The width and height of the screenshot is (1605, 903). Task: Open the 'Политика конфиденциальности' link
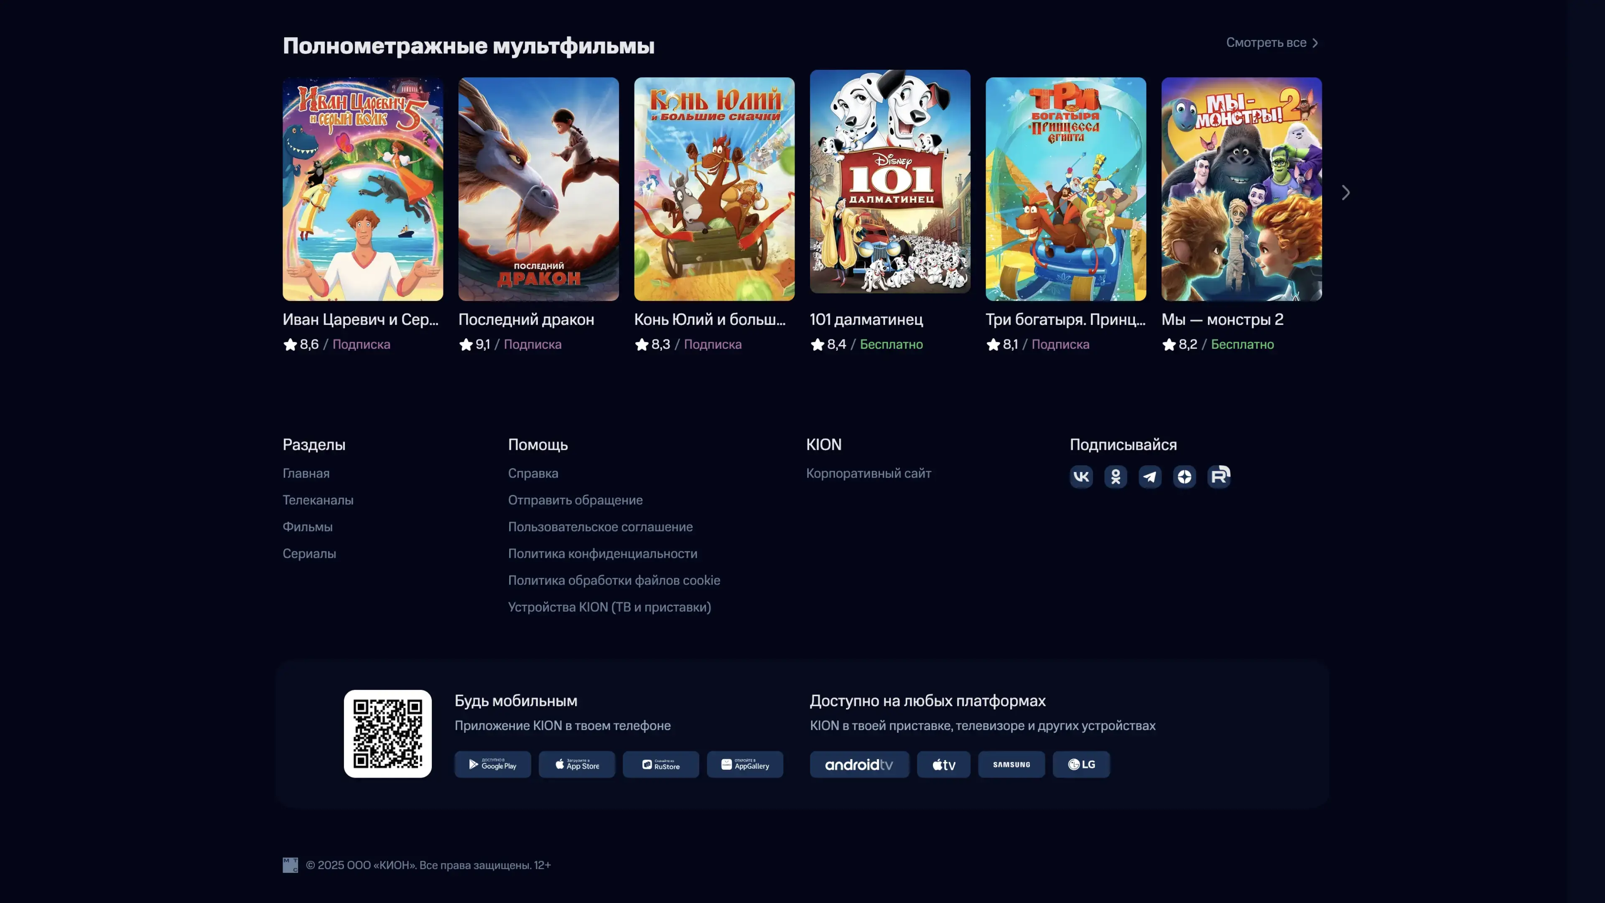coord(602,554)
